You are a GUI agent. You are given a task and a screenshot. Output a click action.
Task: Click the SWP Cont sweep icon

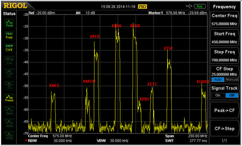click(x=9, y=48)
